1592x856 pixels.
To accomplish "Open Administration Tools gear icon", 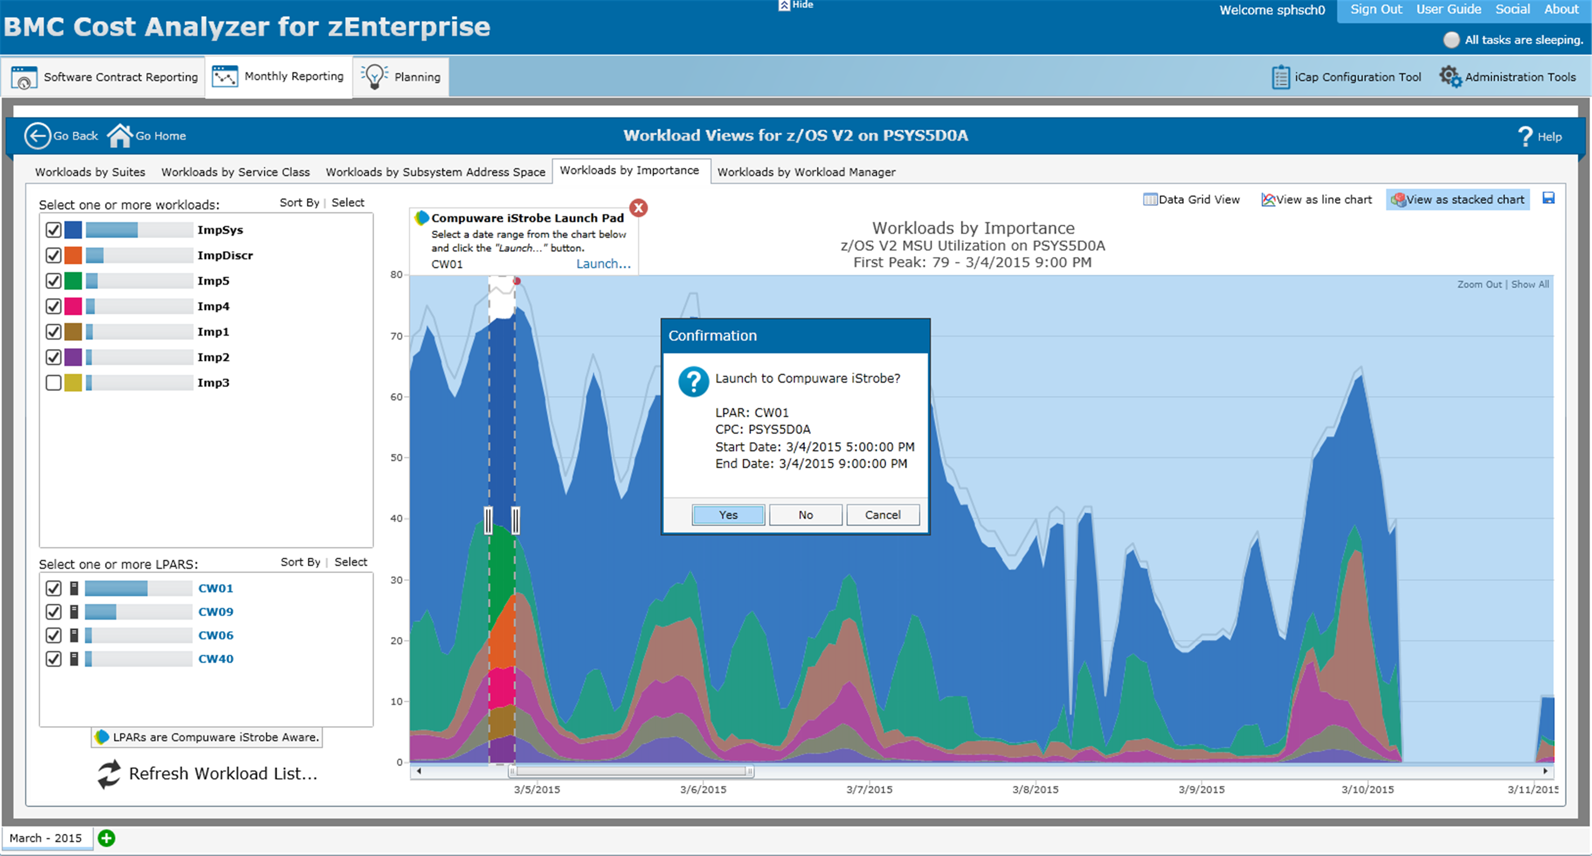I will [x=1450, y=77].
